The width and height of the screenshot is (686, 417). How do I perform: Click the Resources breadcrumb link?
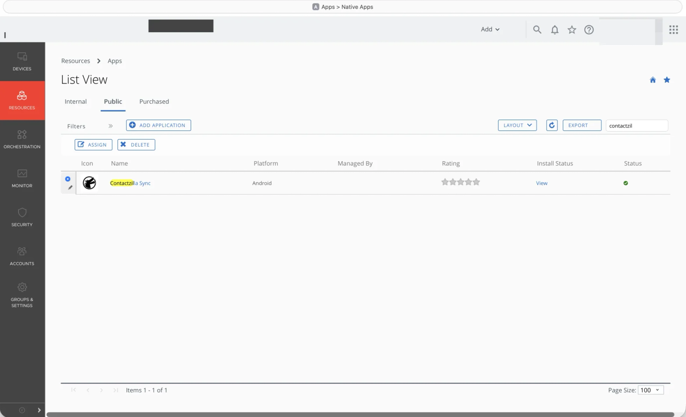(75, 61)
